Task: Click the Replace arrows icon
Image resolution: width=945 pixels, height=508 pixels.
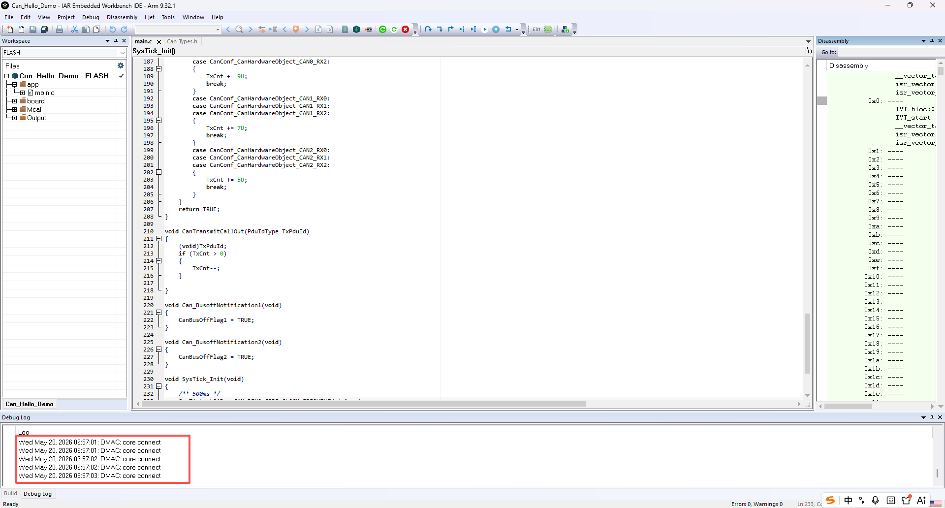Action: click(x=261, y=30)
